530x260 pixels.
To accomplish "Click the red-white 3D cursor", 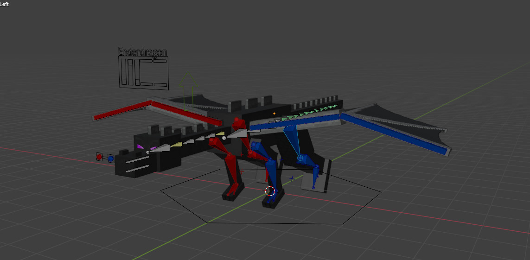I will [269, 191].
